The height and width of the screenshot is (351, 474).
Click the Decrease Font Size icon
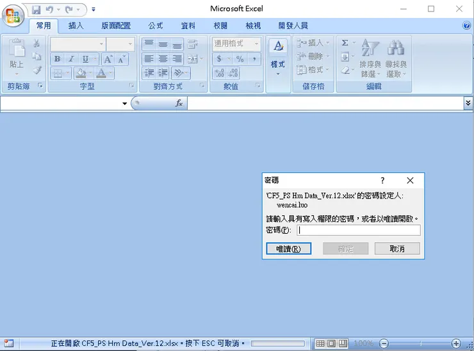[x=122, y=60]
